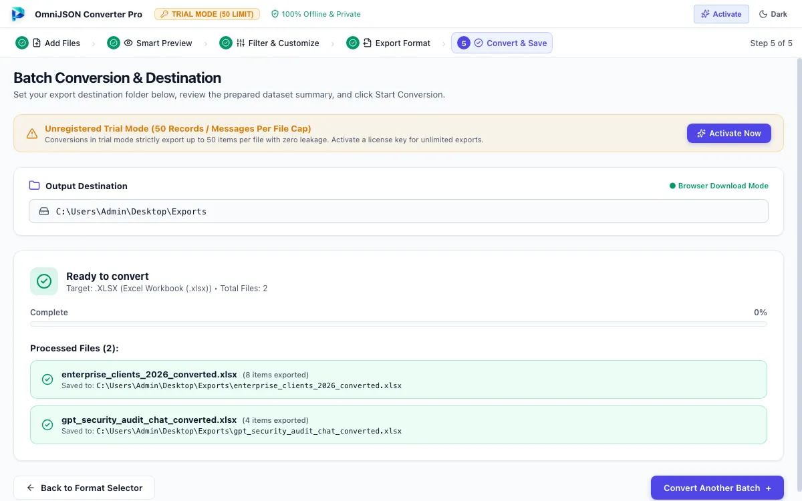Viewport: 802px width, 501px height.
Task: Click the file export icon next to Export Format
Action: coord(368,43)
